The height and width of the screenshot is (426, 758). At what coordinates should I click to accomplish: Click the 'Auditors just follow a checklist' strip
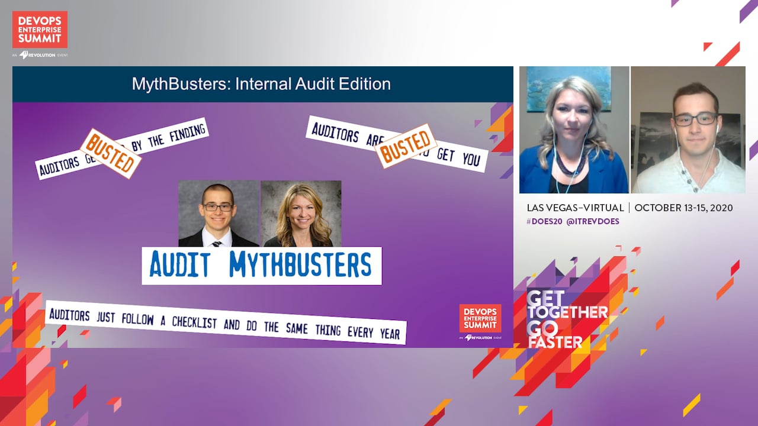pyautogui.click(x=226, y=322)
